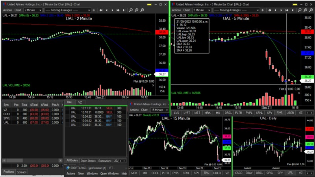315x177 pixels.
Task: Open the Open Windows menu
Action: (109, 173)
